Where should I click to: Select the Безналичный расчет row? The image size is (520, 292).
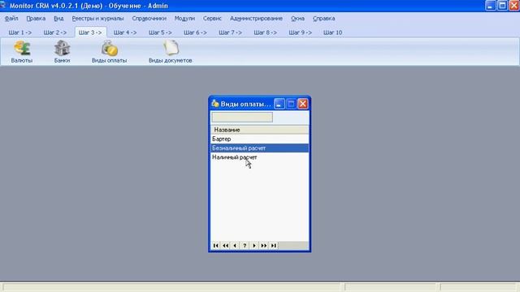(260, 148)
